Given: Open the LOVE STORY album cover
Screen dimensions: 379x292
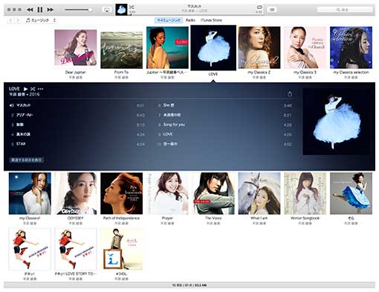Looking at the screenshot, I should [76, 249].
